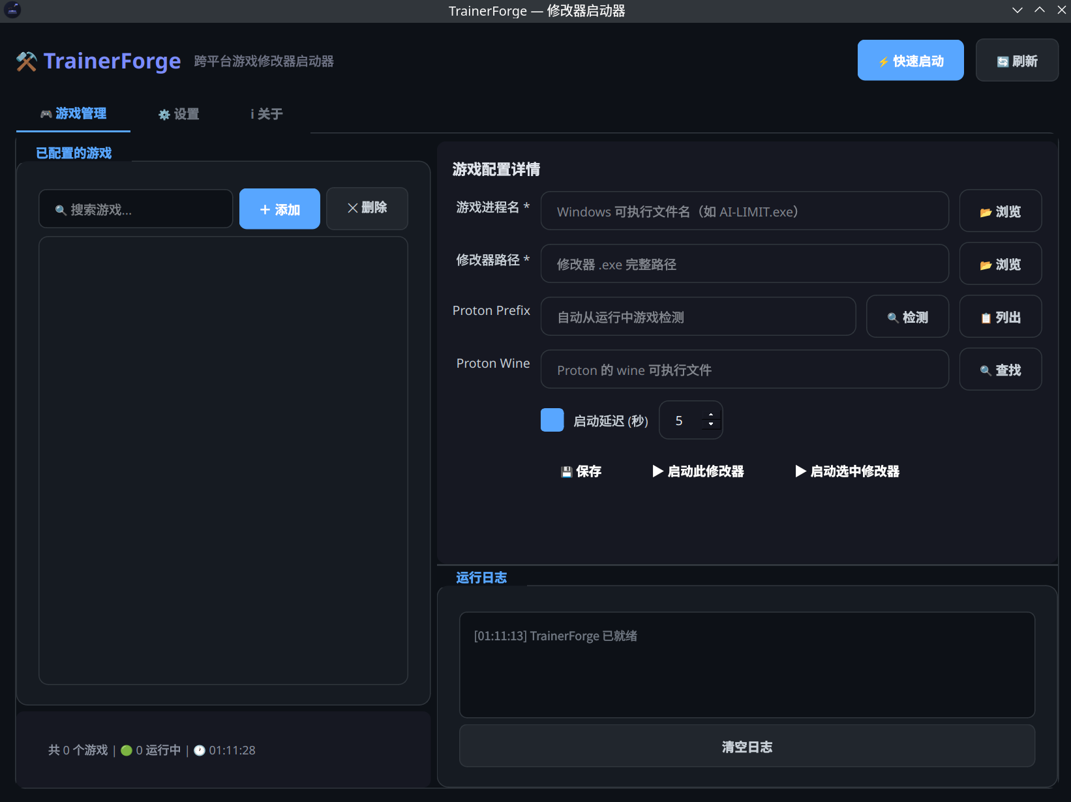This screenshot has height=802, width=1071.
Task: Click the clock time 01:11:28 in status bar
Action: (224, 750)
